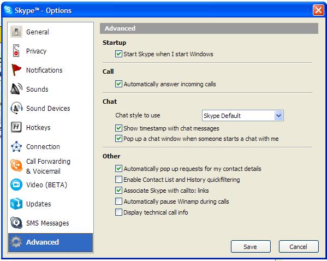The height and width of the screenshot is (261, 327).
Task: Open General settings via switch icon
Action: (16, 32)
